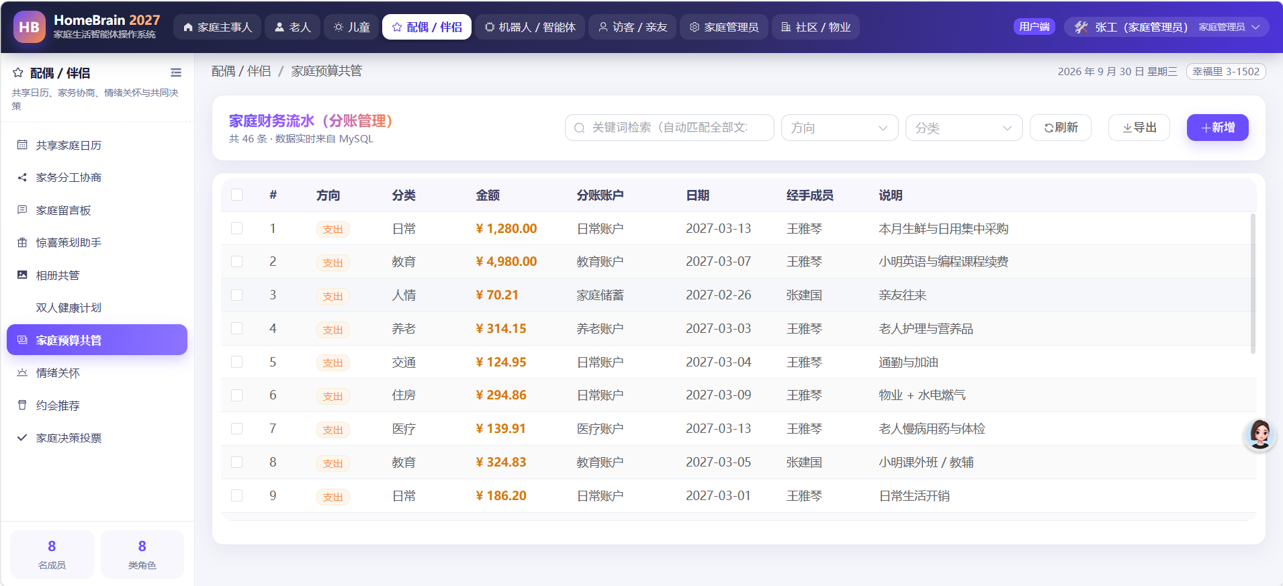Click the HB HomeBrain logo icon
The width and height of the screenshot is (1283, 586).
click(30, 27)
